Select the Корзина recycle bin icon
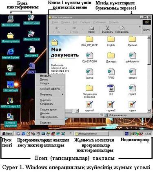Screen dimensions: 153x172 click(x=11, y=70)
